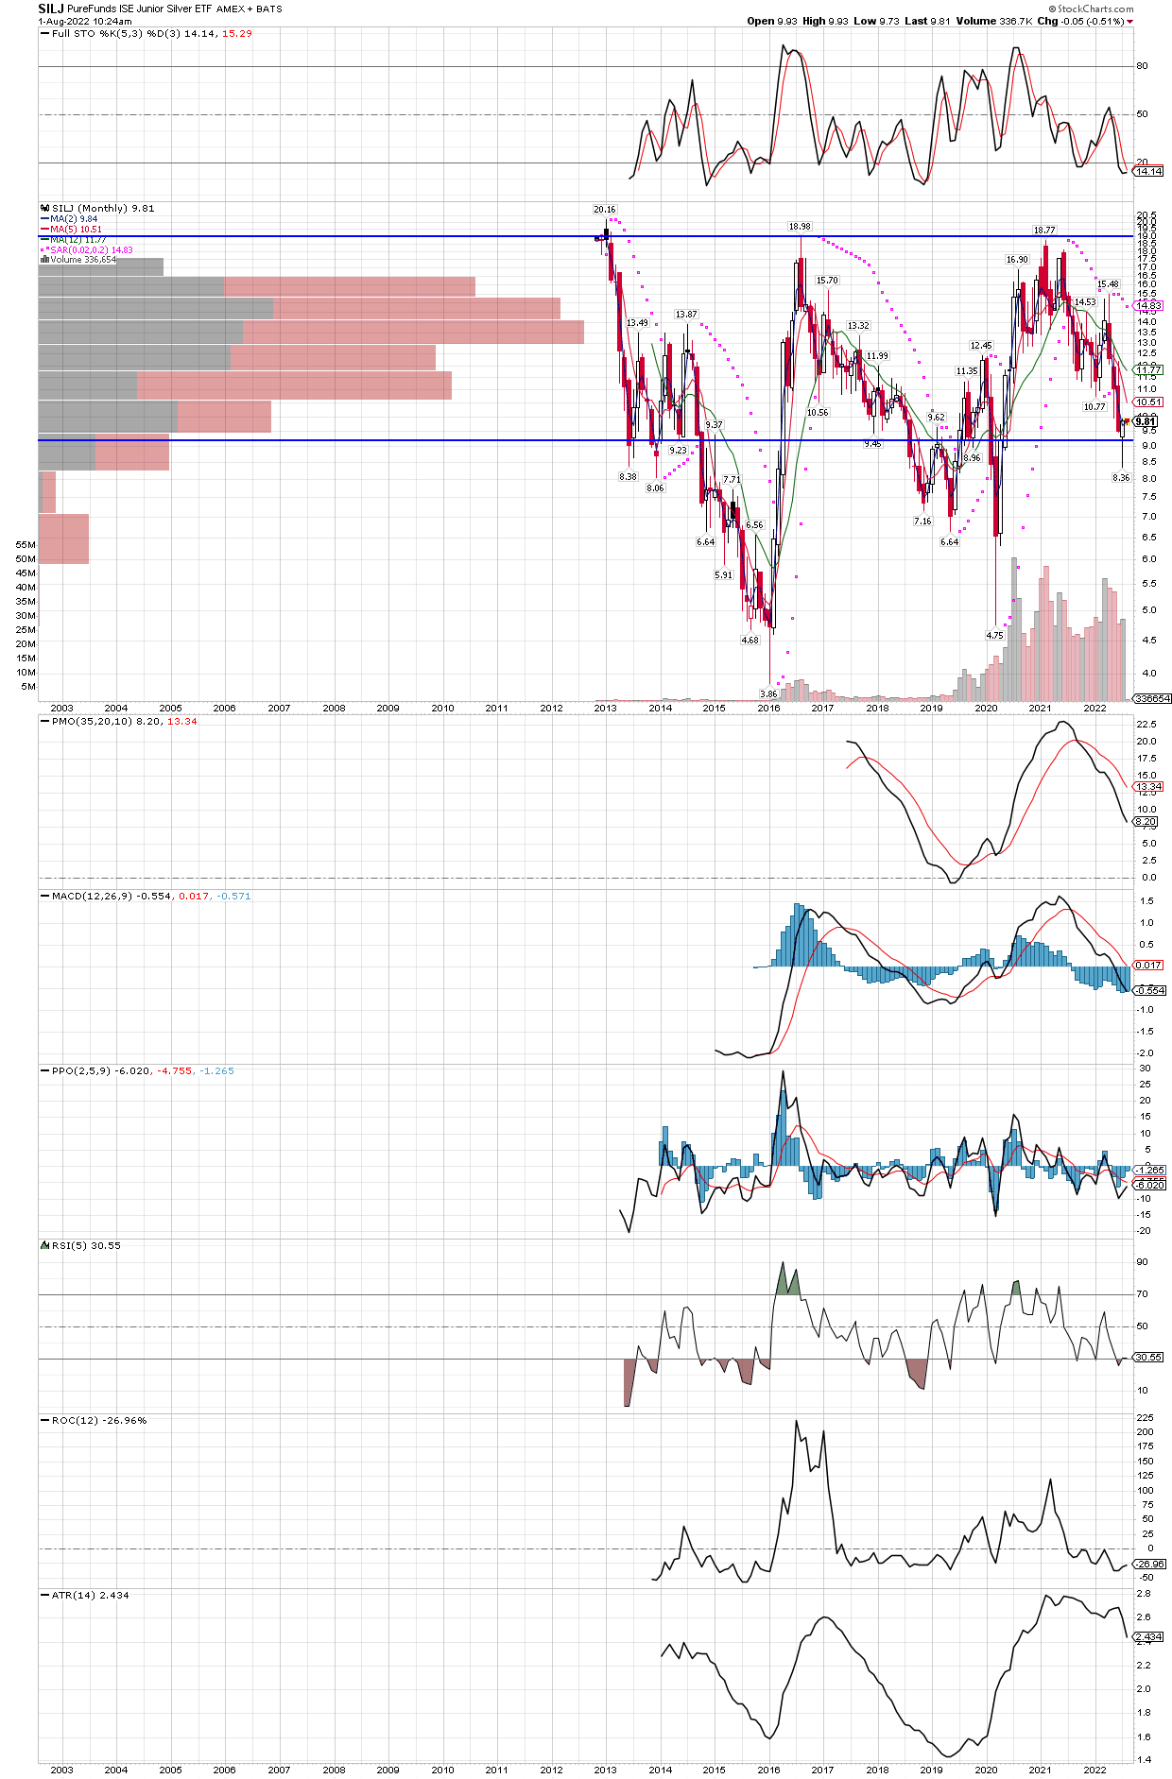This screenshot has height=1779, width=1172.
Task: Click the small icon beside RSI(5)
Action: click(x=44, y=1245)
